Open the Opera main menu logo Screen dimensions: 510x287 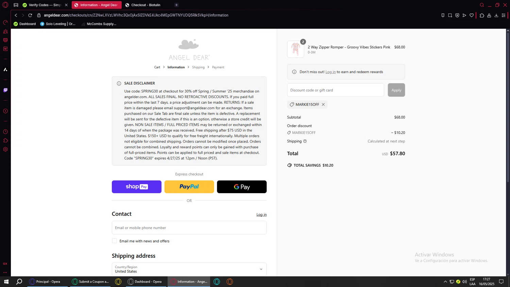pos(5,5)
